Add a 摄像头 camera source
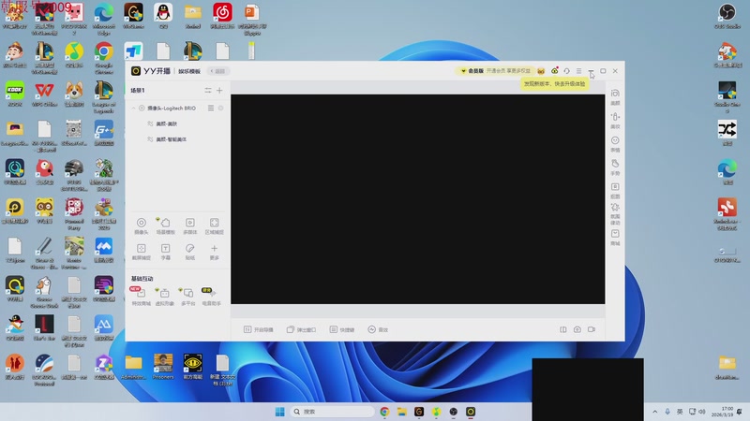Image resolution: width=750 pixels, height=421 pixels. click(142, 225)
